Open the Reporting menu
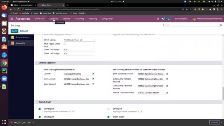This screenshot has height=126, width=224. [93, 19]
